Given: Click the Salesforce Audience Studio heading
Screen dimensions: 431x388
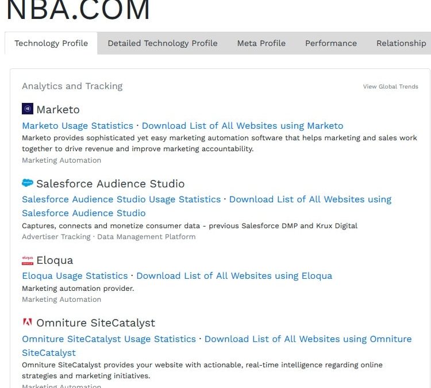Looking at the screenshot, I should point(110,184).
